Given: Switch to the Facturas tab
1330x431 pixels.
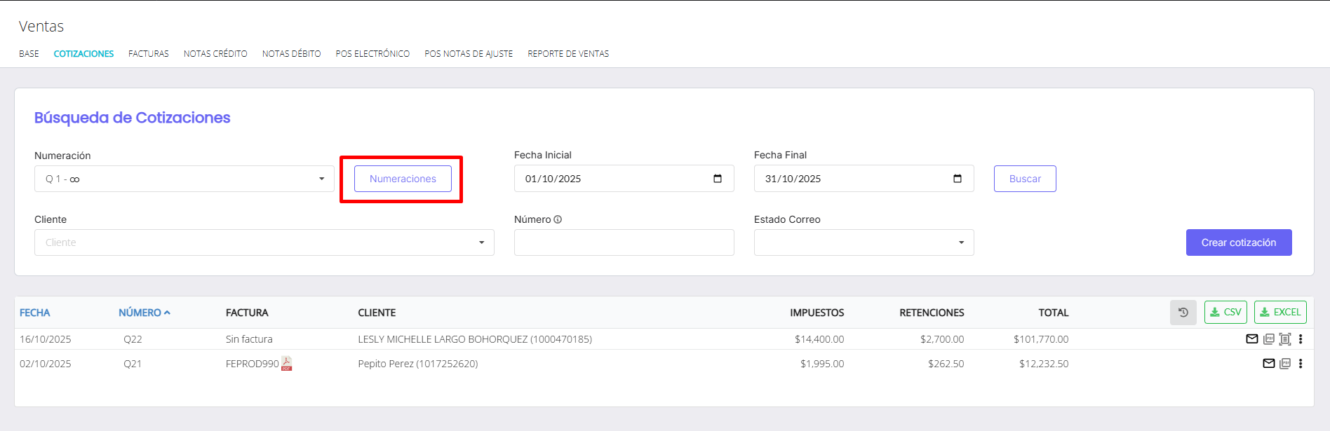Looking at the screenshot, I should (149, 54).
